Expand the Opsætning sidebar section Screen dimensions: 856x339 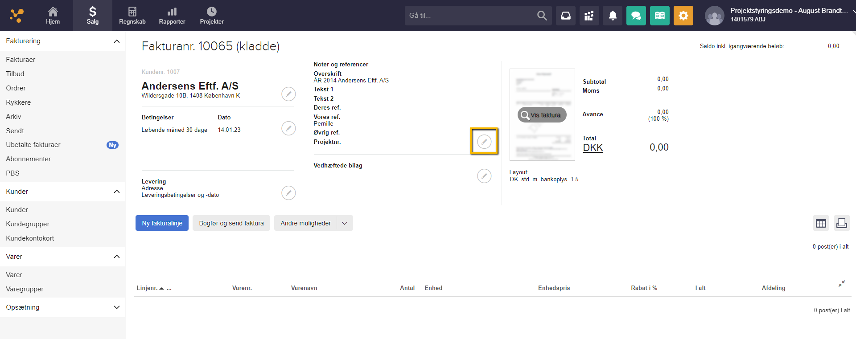point(116,307)
